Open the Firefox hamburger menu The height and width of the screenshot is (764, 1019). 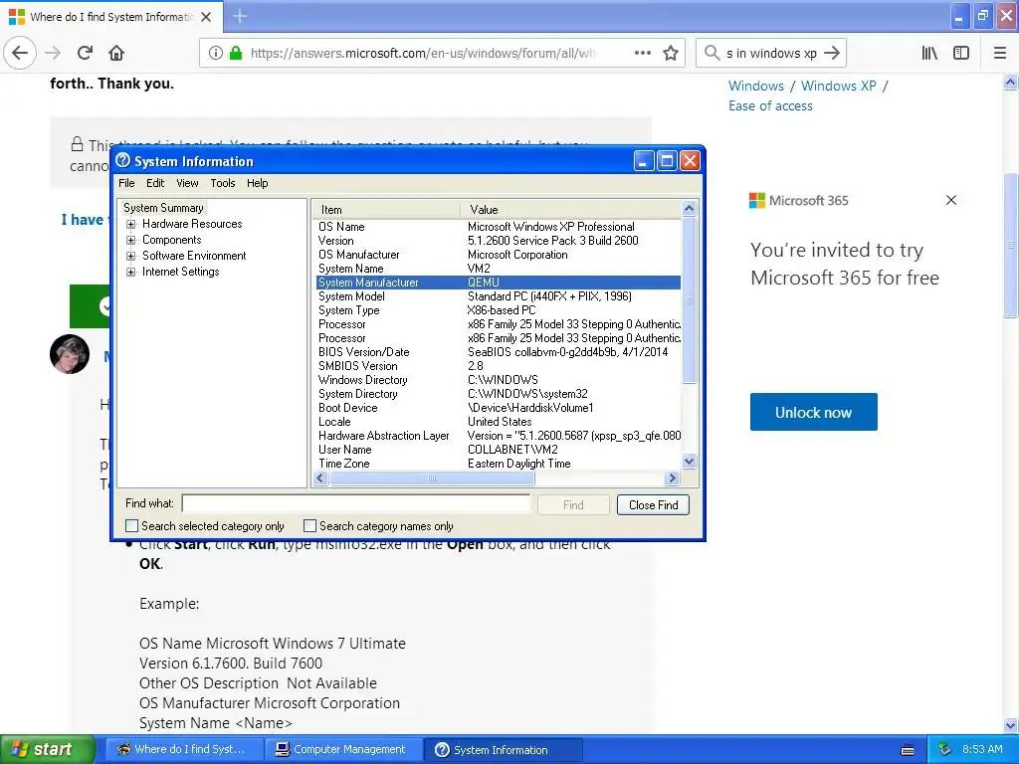(1000, 54)
